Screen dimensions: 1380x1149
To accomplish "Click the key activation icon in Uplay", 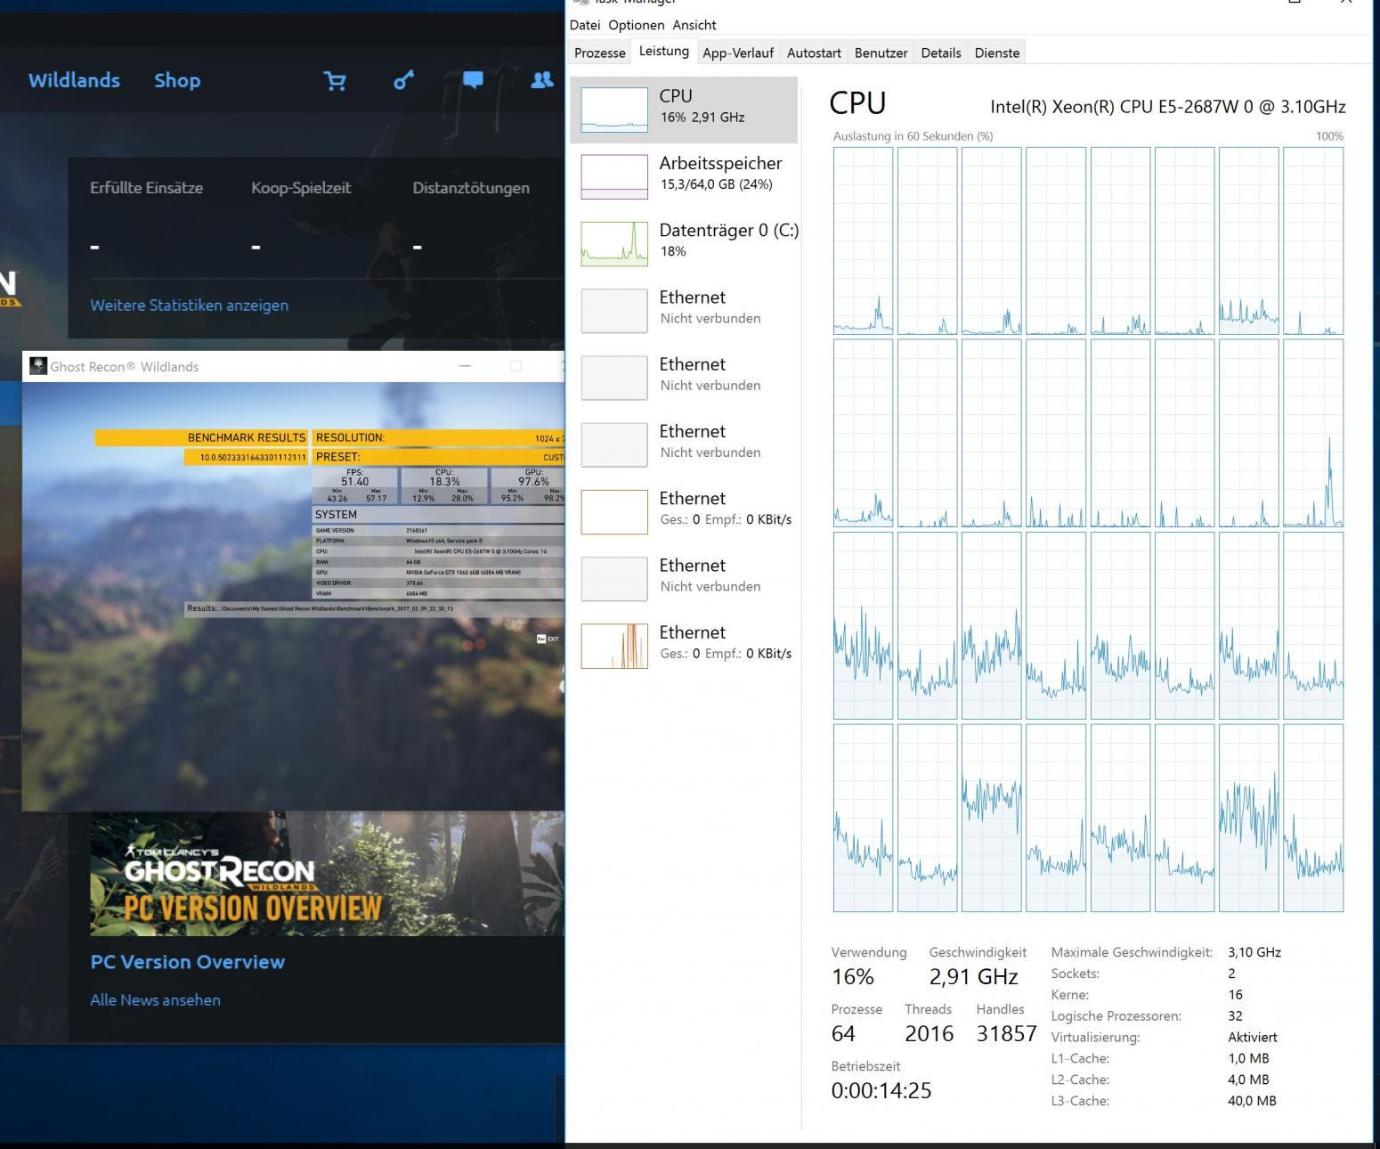I will point(403,81).
